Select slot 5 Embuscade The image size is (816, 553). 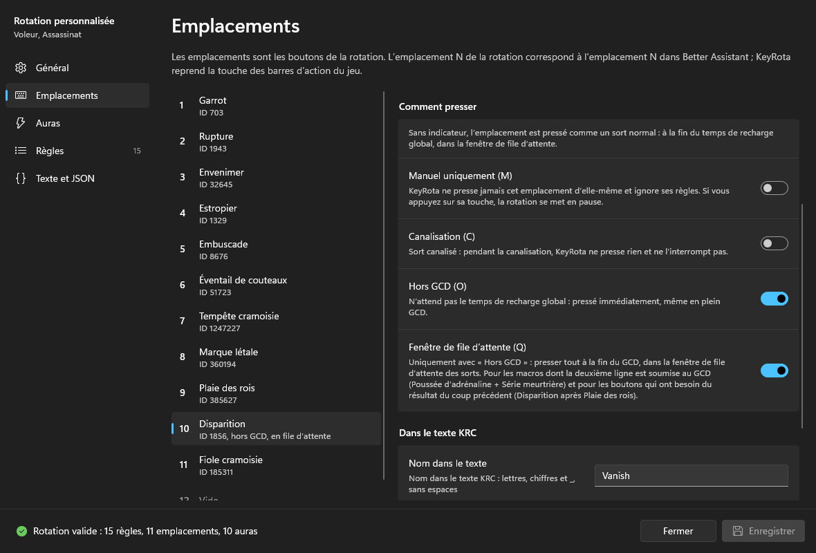(276, 249)
